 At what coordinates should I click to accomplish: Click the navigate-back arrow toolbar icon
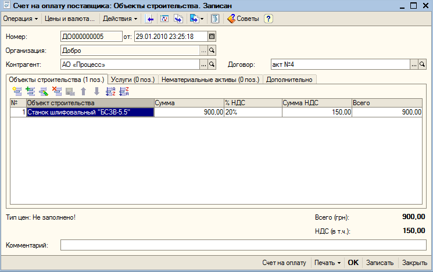(x=149, y=19)
